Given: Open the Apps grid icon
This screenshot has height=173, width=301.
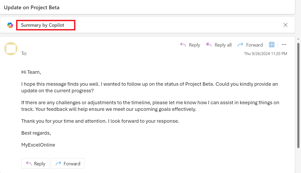Looking at the screenshot, I should (x=272, y=45).
